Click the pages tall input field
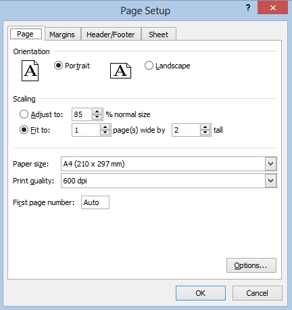The image size is (292, 310). (x=186, y=130)
